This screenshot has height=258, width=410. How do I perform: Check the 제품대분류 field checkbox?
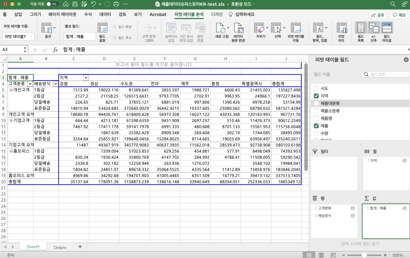[x=316, y=103]
